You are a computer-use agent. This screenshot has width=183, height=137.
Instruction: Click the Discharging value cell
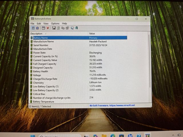click(x=95, y=53)
